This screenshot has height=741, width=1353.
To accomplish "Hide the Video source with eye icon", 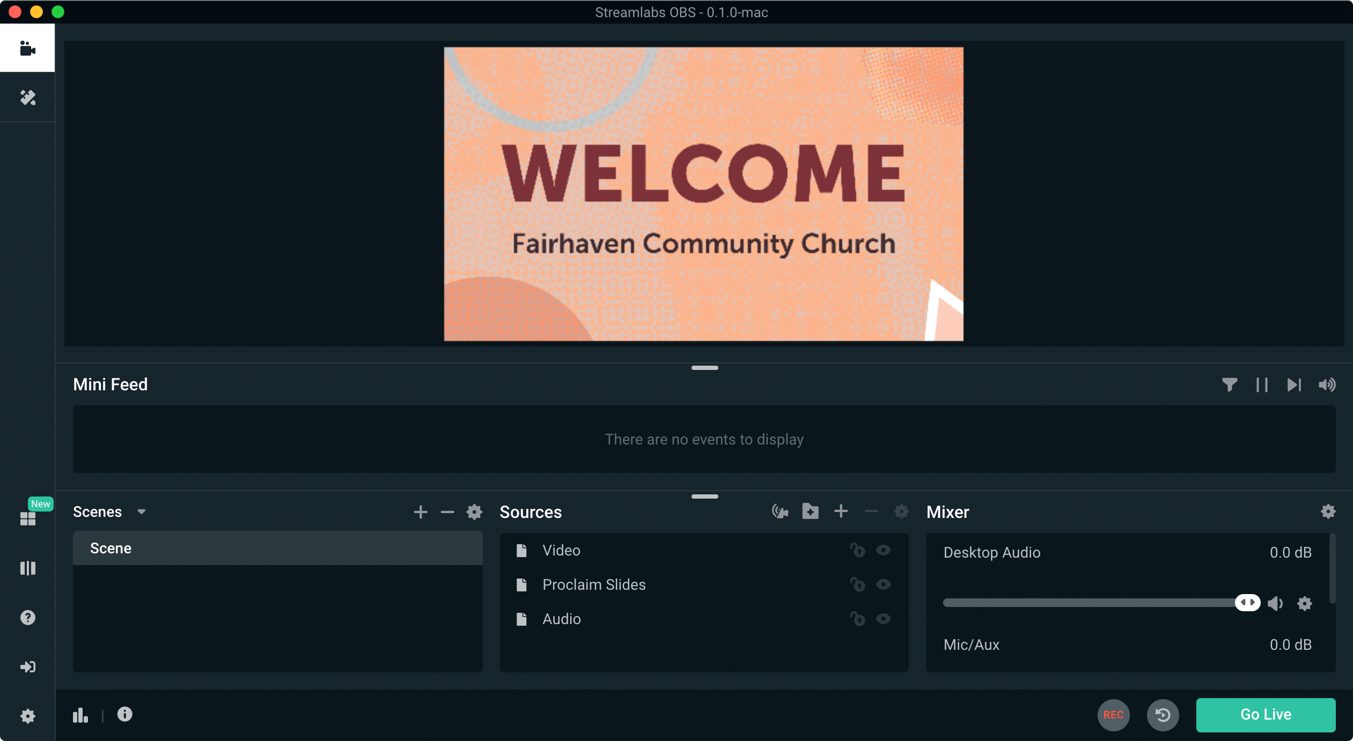I will pyautogui.click(x=884, y=550).
